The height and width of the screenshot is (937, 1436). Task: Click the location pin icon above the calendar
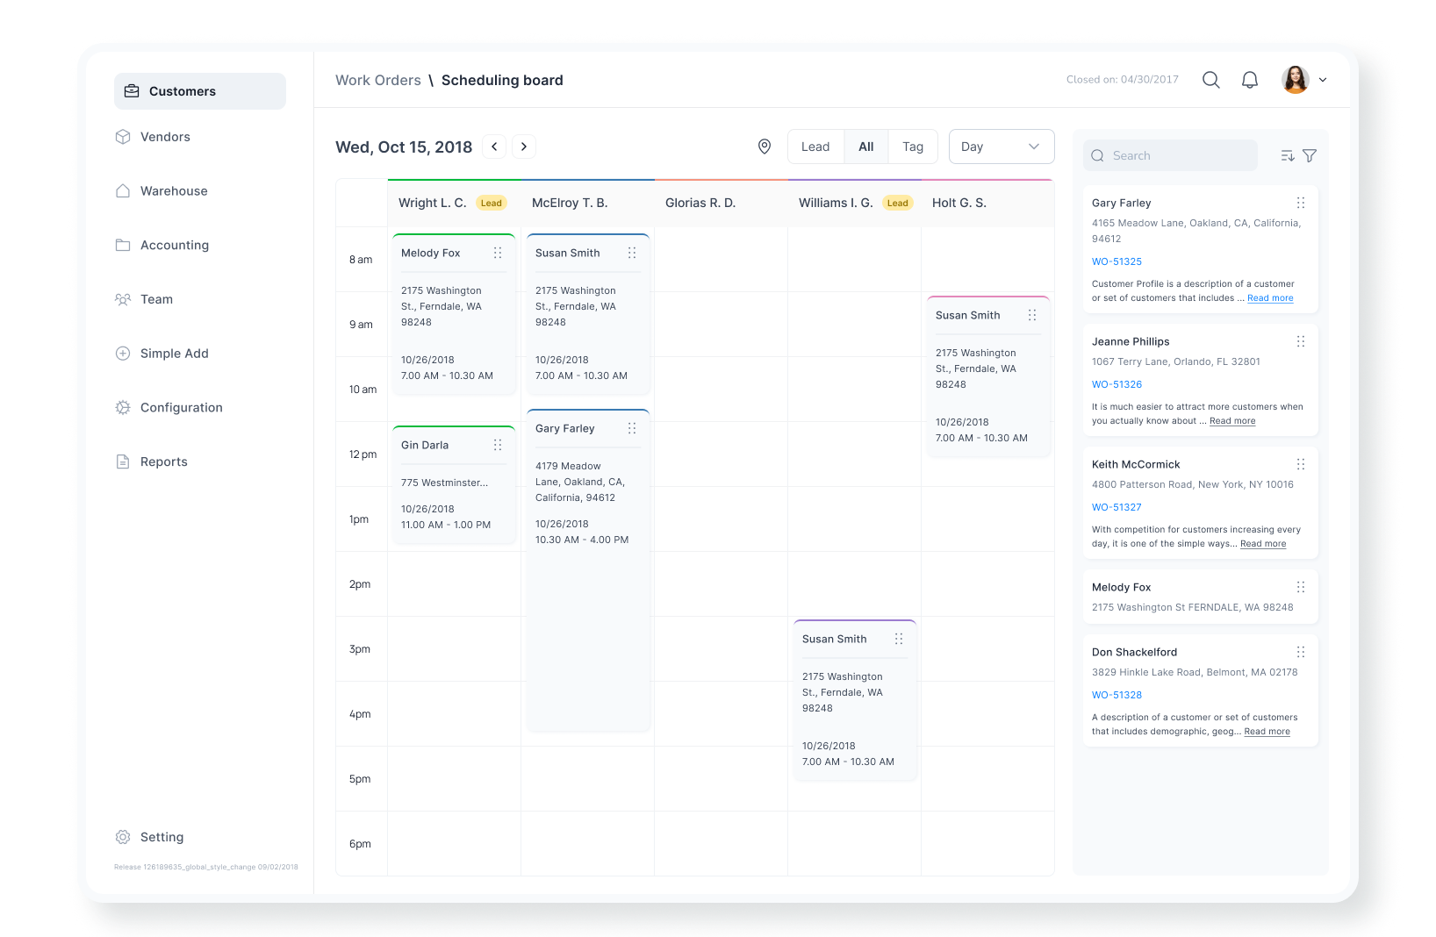click(765, 146)
